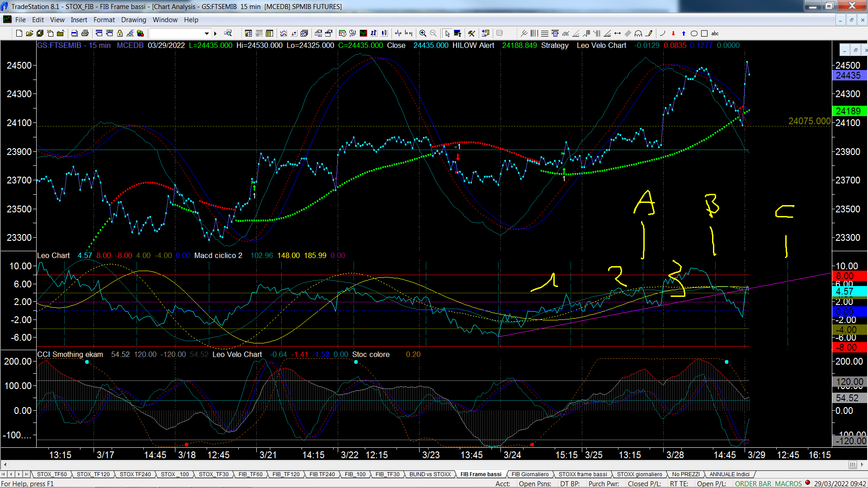Select the parallel lines drawing tool
This screenshot has width=868, height=488.
[x=628, y=33]
